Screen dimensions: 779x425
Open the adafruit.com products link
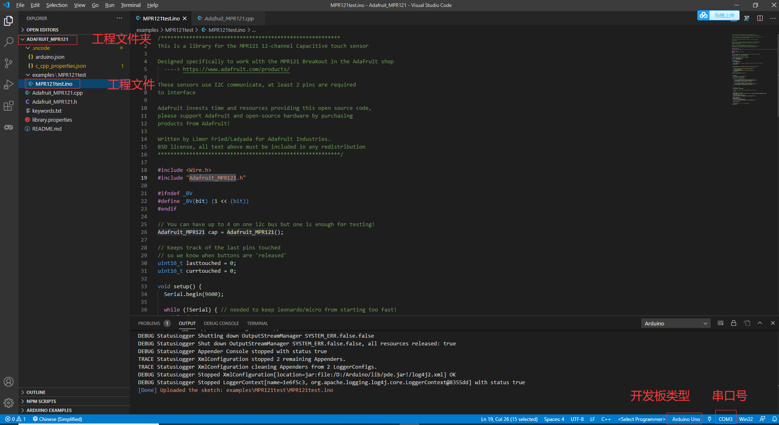(x=236, y=69)
